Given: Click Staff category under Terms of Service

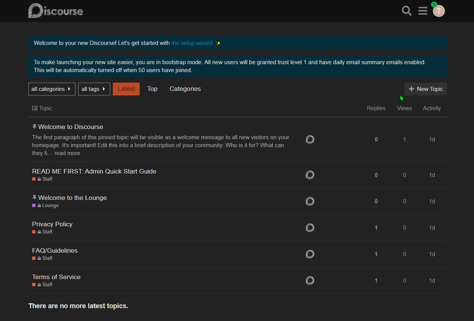Looking at the screenshot, I should pyautogui.click(x=42, y=285).
